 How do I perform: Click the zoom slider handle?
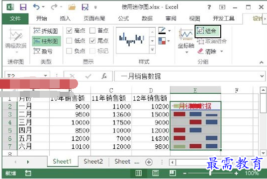210,174
